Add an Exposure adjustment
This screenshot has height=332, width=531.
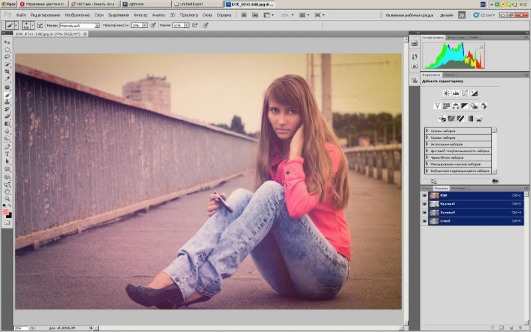474,93
